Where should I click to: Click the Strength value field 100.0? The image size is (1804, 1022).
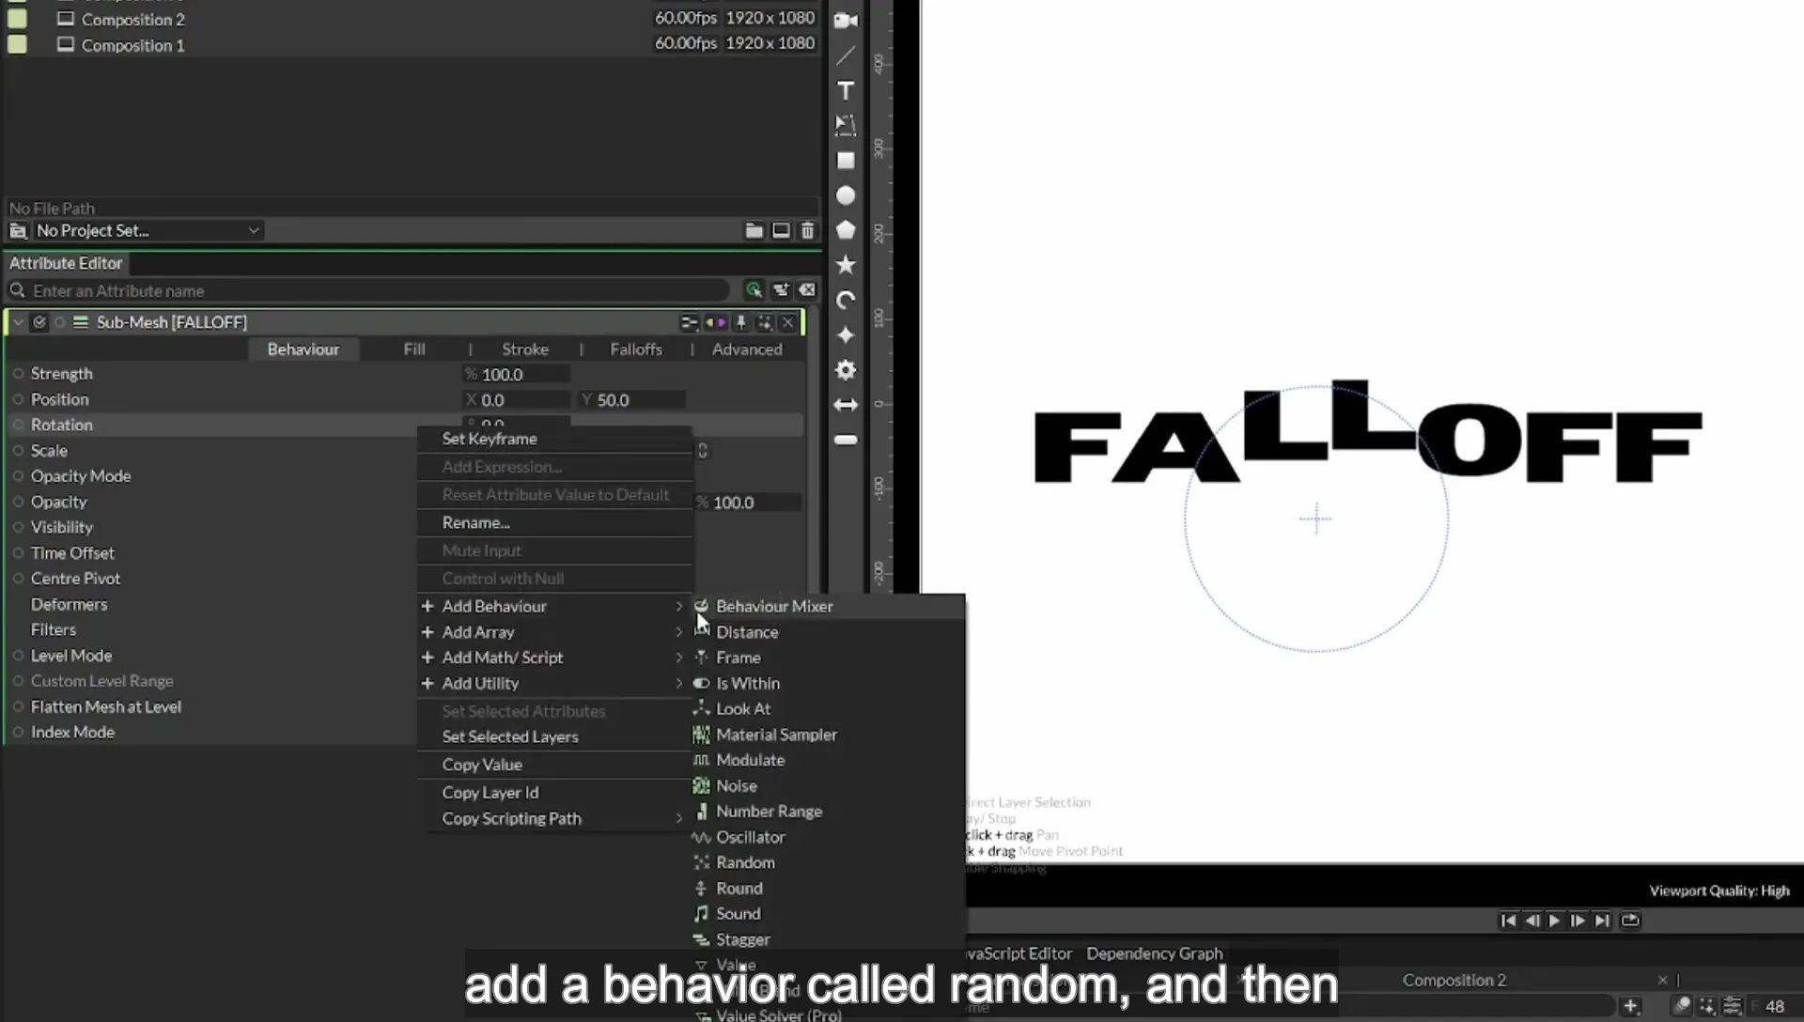(516, 374)
